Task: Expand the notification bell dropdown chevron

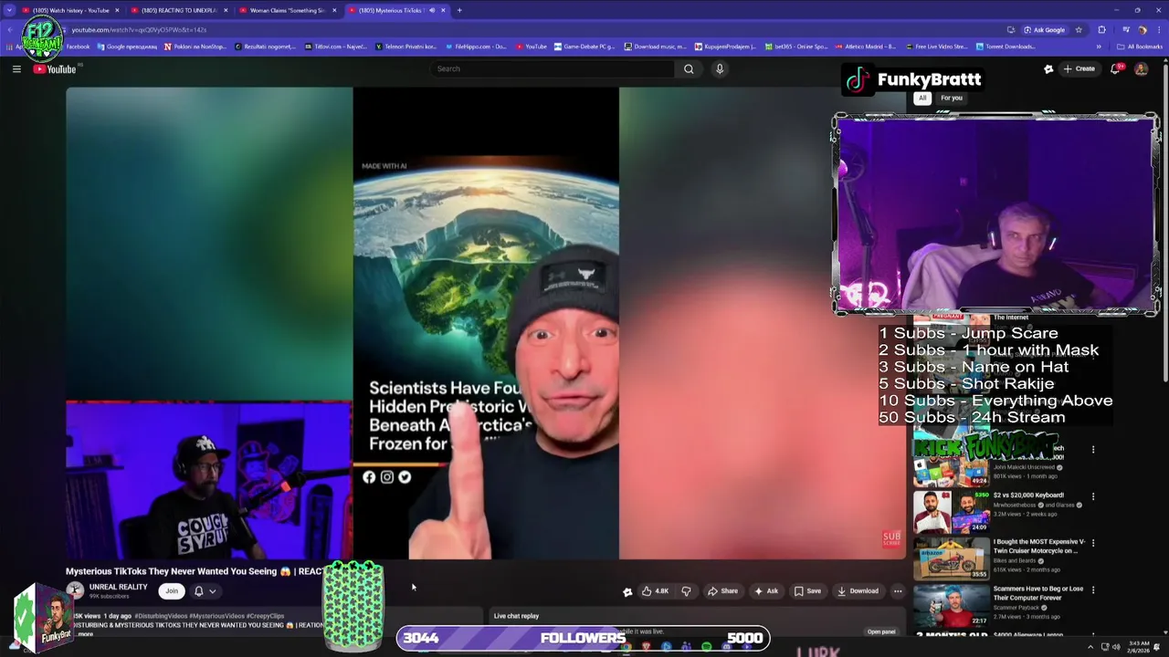Action: (213, 591)
